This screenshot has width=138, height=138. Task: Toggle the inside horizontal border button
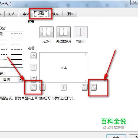click(34, 67)
